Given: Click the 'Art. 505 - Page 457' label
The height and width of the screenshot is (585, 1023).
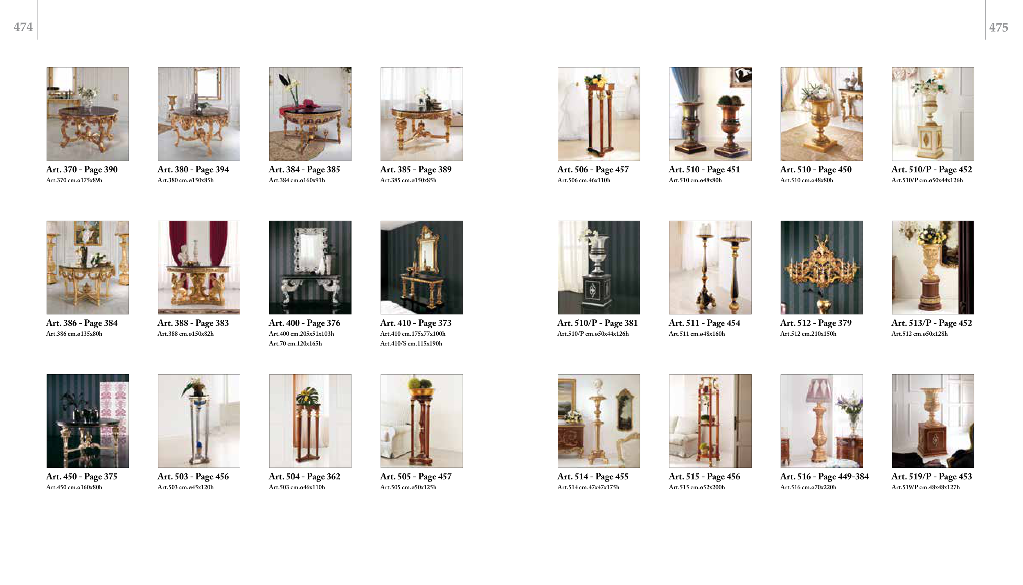Looking at the screenshot, I should [x=416, y=477].
